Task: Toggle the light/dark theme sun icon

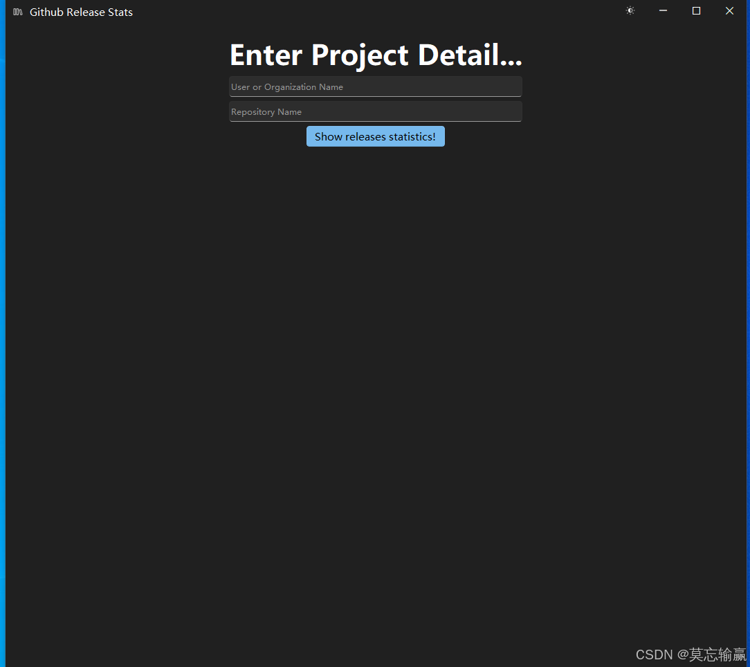Action: pos(630,10)
